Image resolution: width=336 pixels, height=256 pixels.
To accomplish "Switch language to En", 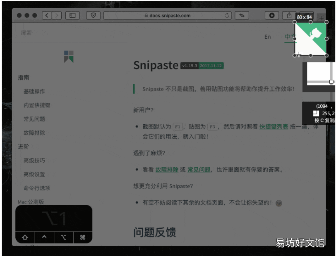I will click(267, 37).
